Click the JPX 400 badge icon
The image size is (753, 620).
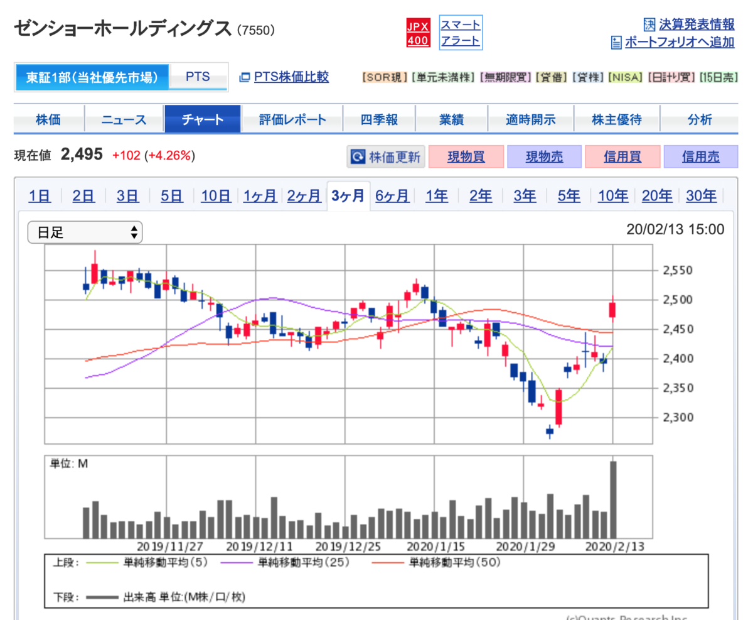[418, 33]
